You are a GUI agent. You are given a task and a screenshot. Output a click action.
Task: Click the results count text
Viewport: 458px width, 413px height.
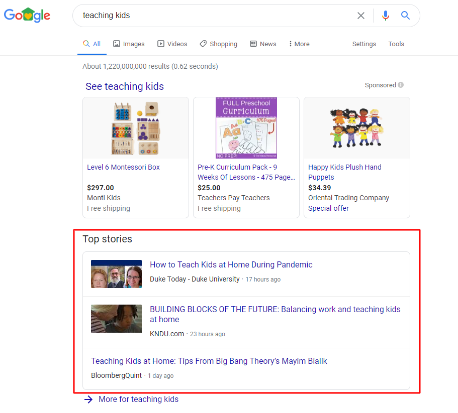(150, 66)
